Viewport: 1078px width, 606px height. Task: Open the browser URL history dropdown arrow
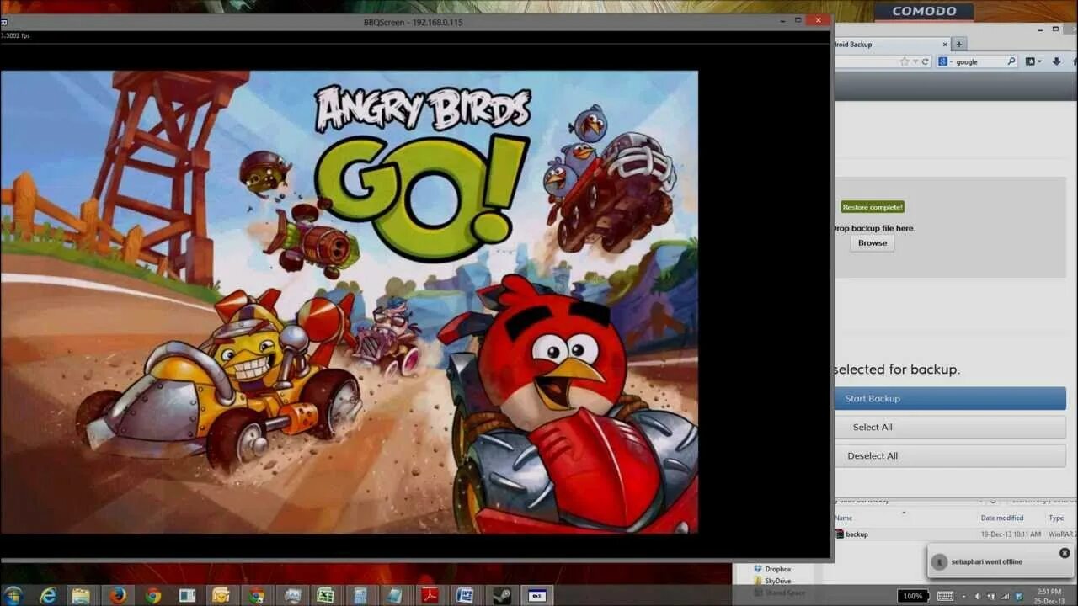[x=915, y=61]
